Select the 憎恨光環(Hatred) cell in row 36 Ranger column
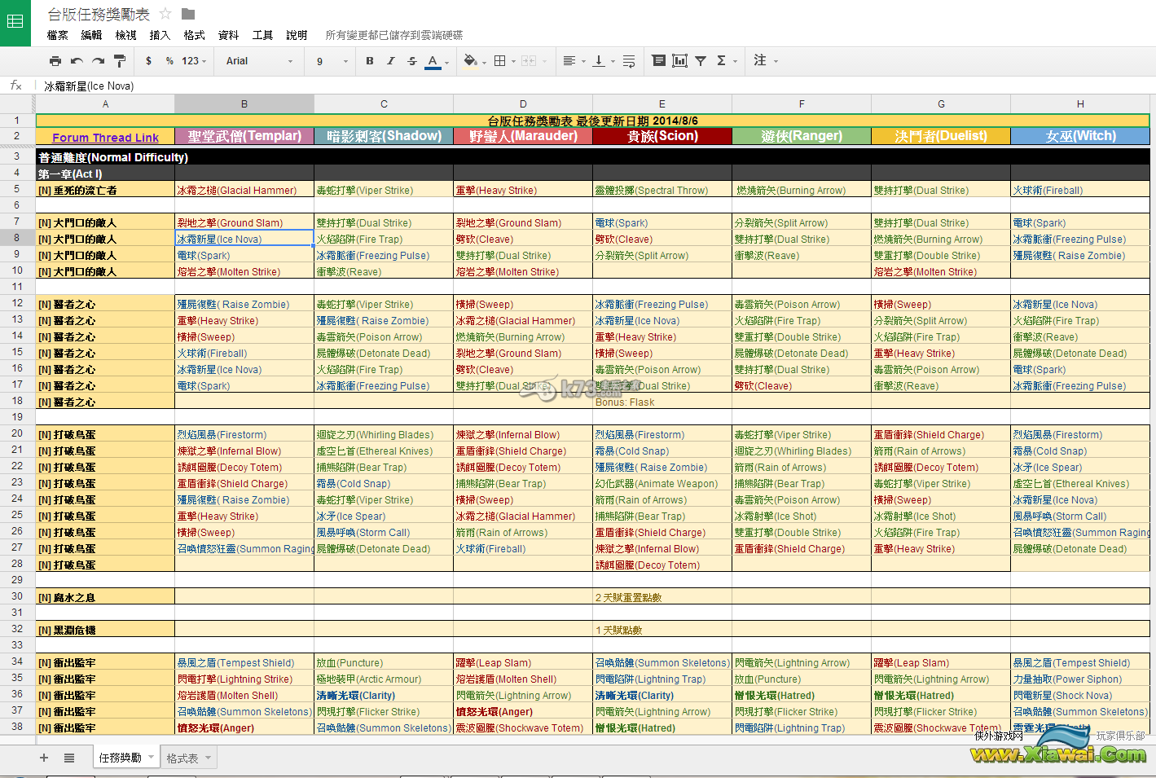This screenshot has height=778, width=1156. click(x=802, y=695)
